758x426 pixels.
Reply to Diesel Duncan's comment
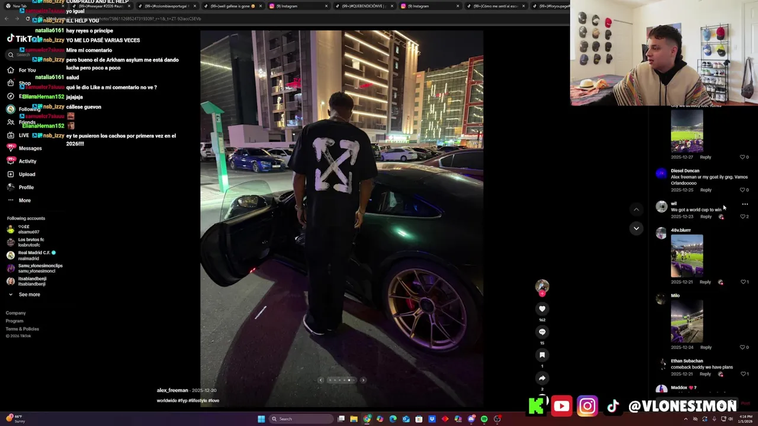point(706,190)
